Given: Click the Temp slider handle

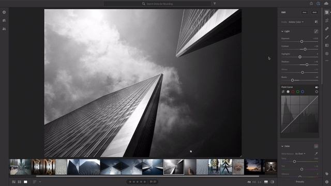Looking at the screenshot, I should [x=294, y=161].
